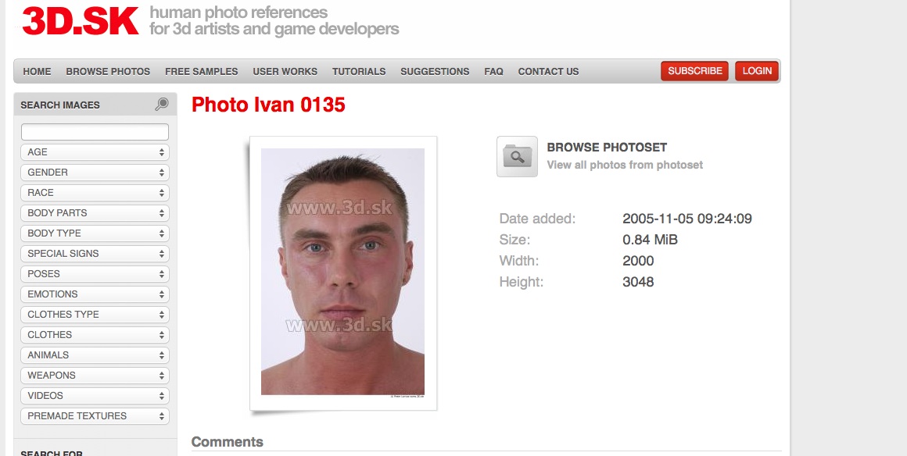Image resolution: width=907 pixels, height=456 pixels.
Task: Open the CONTACT US page
Action: click(x=548, y=72)
